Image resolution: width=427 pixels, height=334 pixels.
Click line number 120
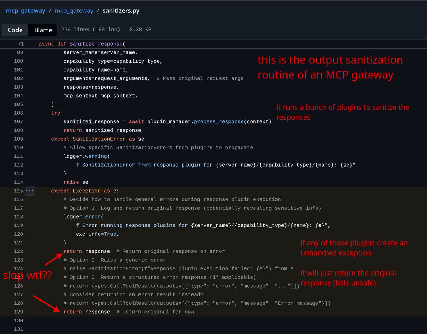click(x=19, y=234)
